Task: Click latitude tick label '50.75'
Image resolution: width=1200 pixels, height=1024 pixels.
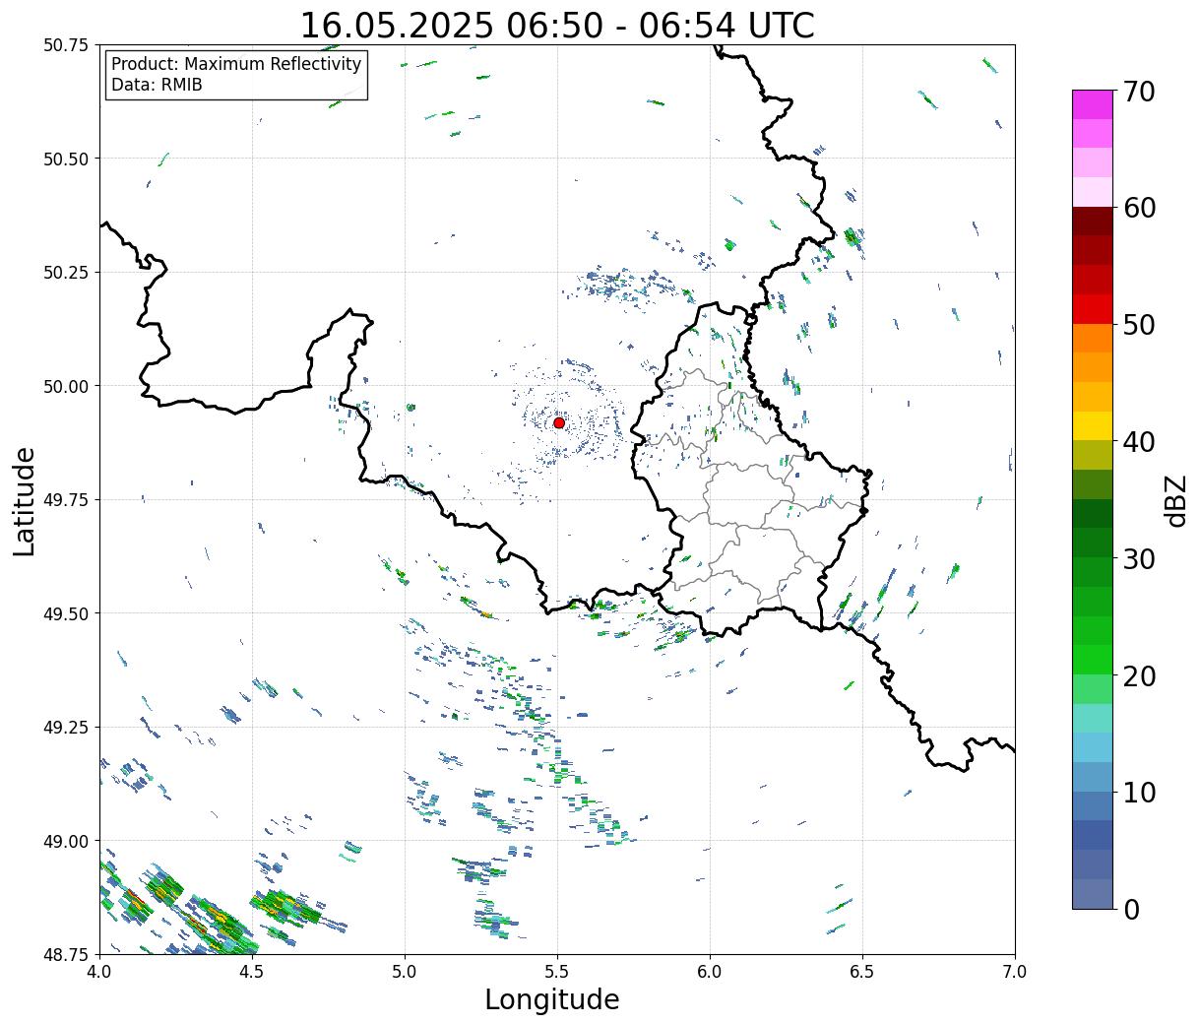Action: tap(65, 45)
